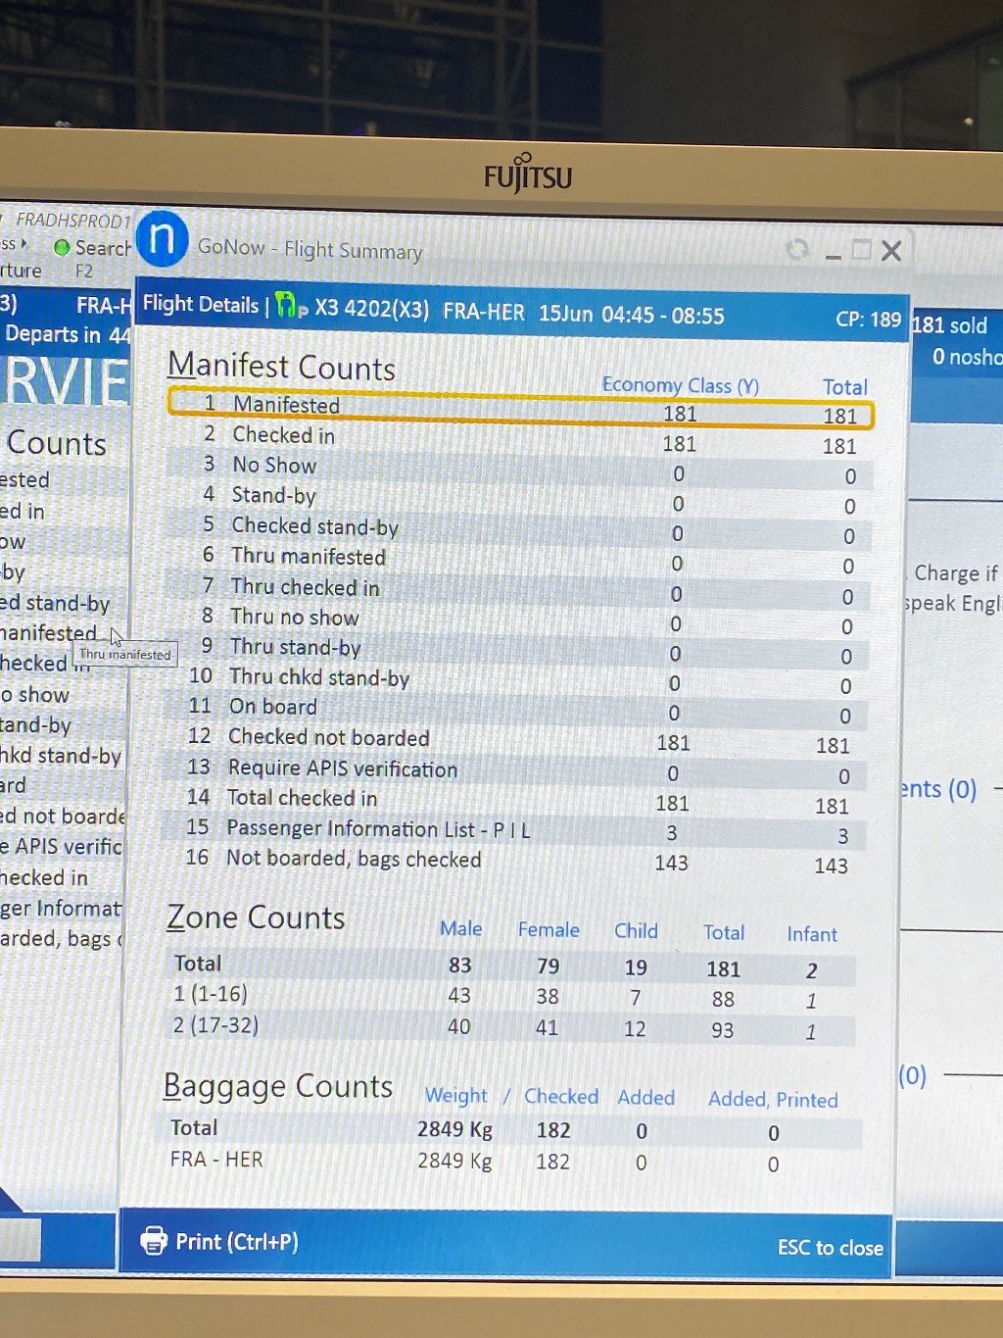This screenshot has height=1338, width=1003.
Task: Select the Checked in row
Action: 517,437
